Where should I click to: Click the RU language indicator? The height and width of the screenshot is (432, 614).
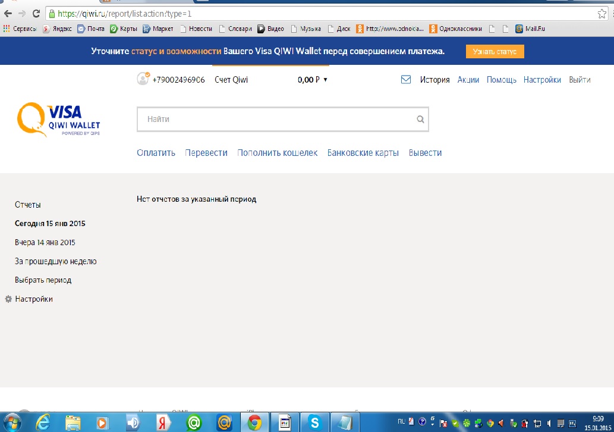pyautogui.click(x=401, y=422)
